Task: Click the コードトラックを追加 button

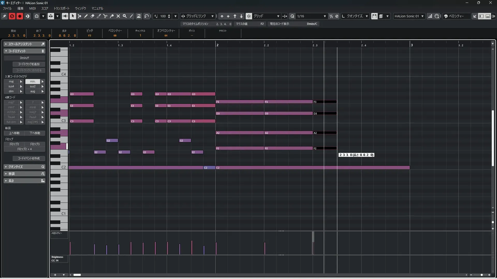Action: coord(29,64)
